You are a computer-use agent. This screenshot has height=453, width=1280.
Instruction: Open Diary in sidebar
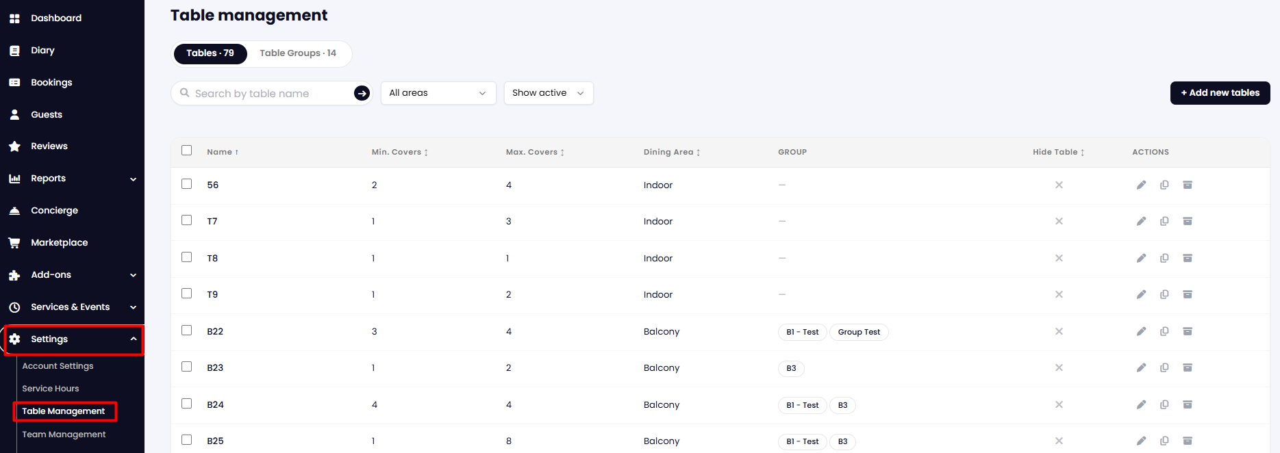[42, 50]
